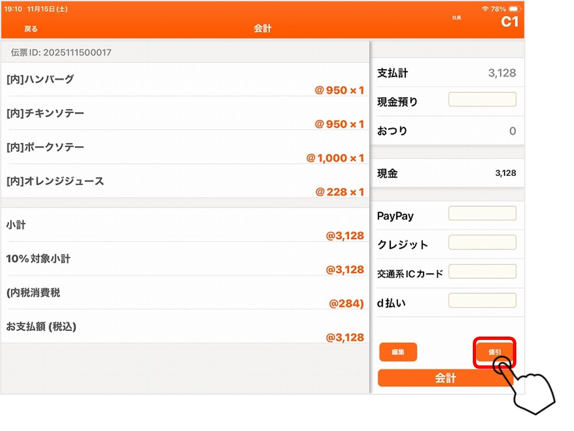Tap the 支払計 total row
574x431 pixels.
447,73
